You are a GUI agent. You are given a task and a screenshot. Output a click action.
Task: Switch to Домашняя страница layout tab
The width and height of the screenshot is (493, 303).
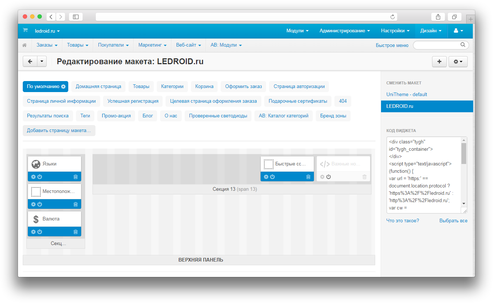pos(98,87)
